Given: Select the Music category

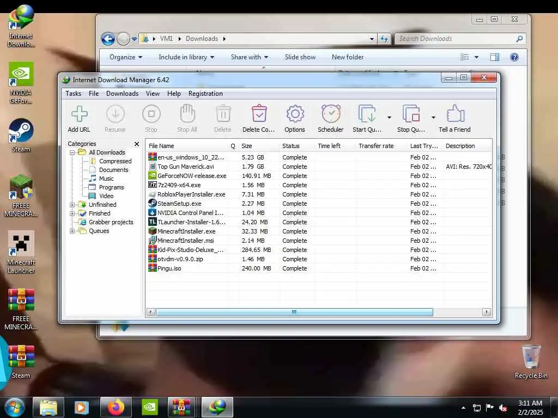Looking at the screenshot, I should pyautogui.click(x=106, y=179).
